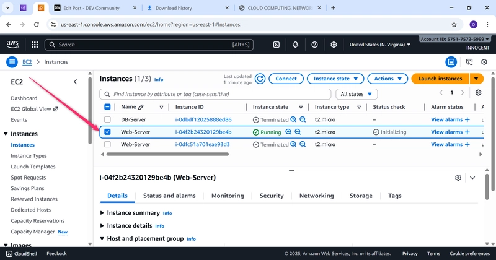Open console settings gear in top bar

pyautogui.click(x=334, y=45)
